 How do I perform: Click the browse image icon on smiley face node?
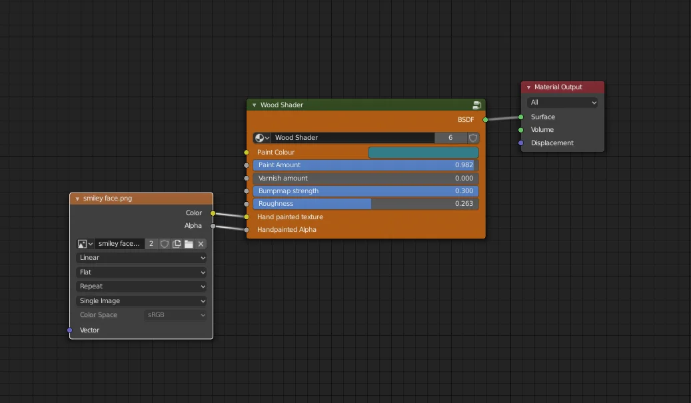84,244
